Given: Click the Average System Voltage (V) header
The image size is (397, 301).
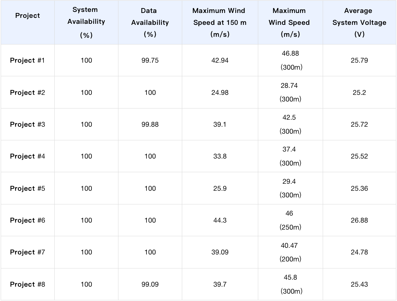Looking at the screenshot, I should click(359, 22).
